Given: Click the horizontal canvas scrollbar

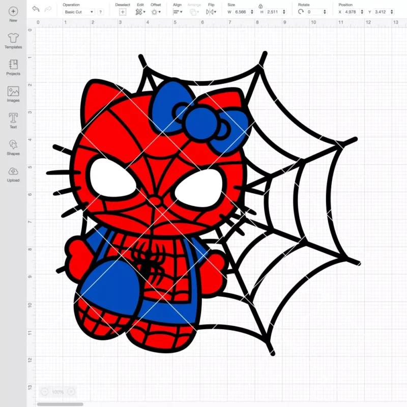Looking at the screenshot, I should [x=60, y=404].
